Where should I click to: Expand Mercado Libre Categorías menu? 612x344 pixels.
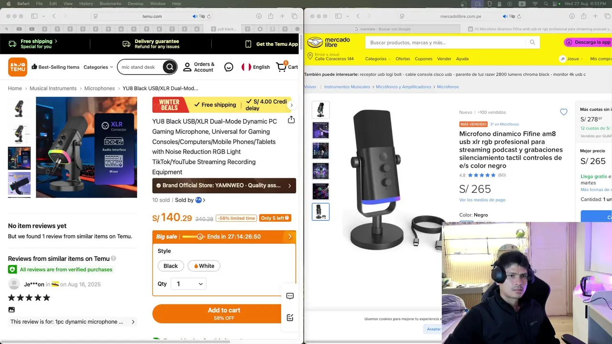coord(378,59)
